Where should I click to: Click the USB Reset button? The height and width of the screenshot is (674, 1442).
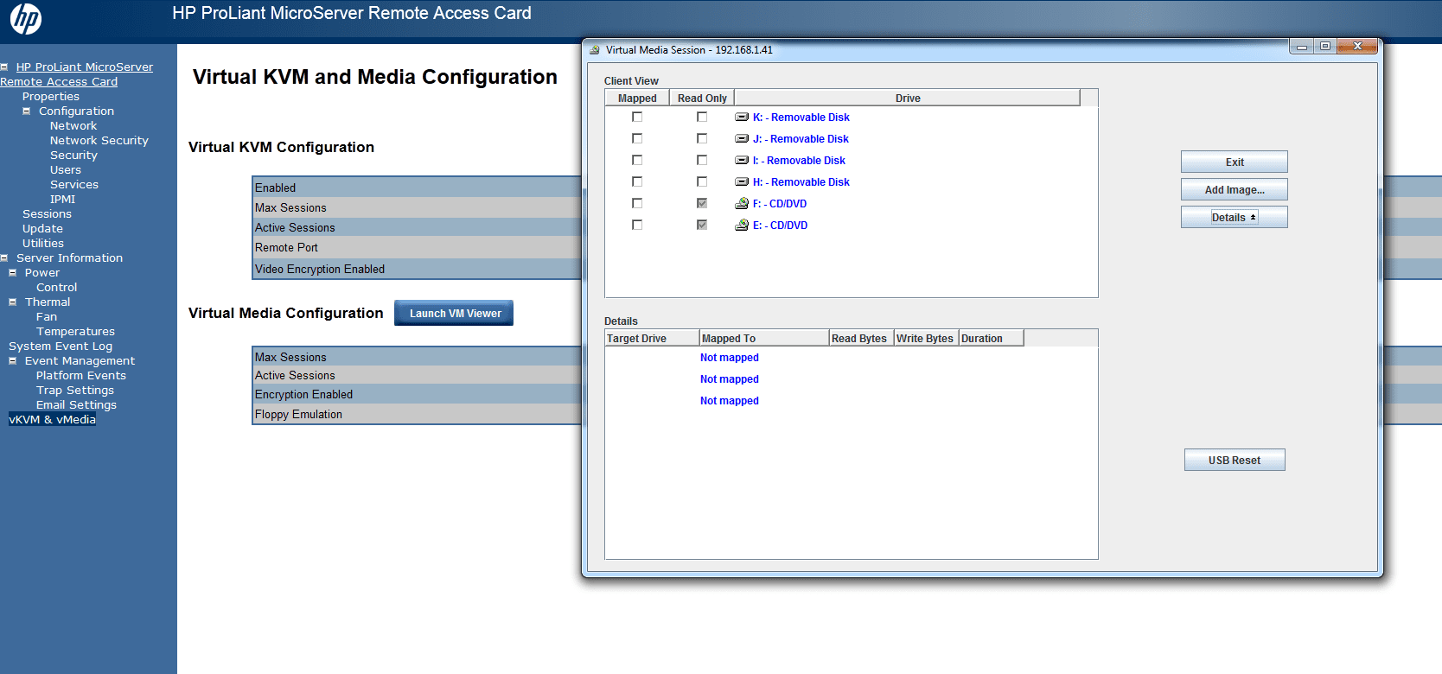(1235, 460)
